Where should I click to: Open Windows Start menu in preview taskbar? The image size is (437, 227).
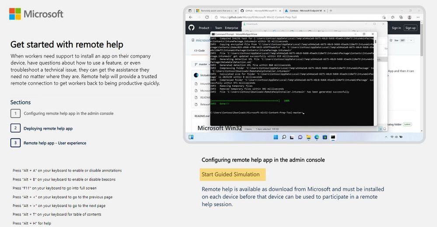(x=276, y=137)
